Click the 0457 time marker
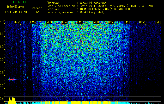Screen dimensions: 164x104 pos(111,22)
